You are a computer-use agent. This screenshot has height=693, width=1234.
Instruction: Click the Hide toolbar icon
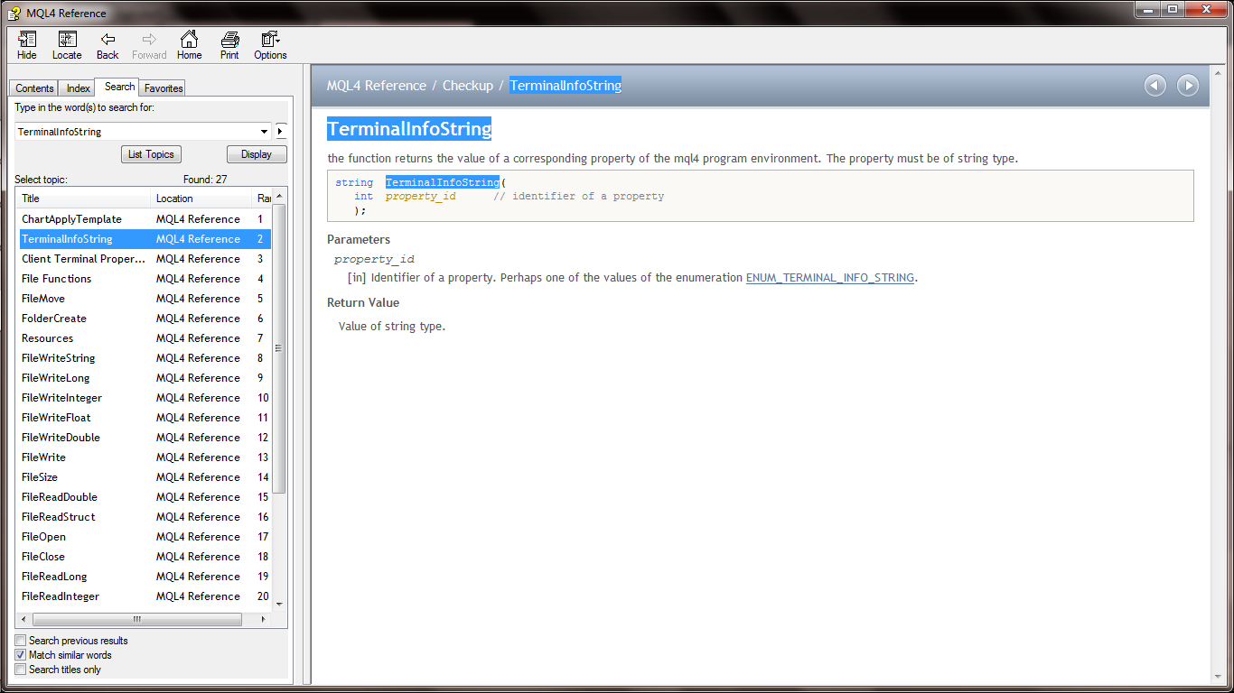(x=27, y=45)
